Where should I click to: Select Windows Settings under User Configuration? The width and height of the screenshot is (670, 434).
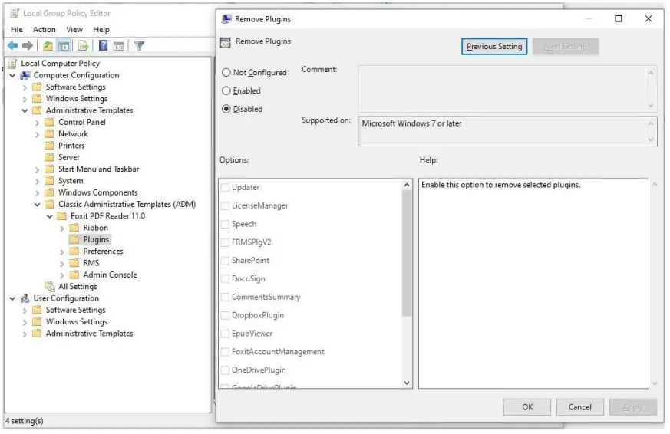click(77, 322)
